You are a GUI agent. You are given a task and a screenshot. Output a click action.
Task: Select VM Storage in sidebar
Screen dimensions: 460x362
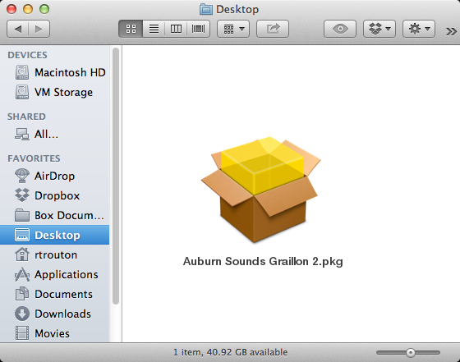point(54,92)
